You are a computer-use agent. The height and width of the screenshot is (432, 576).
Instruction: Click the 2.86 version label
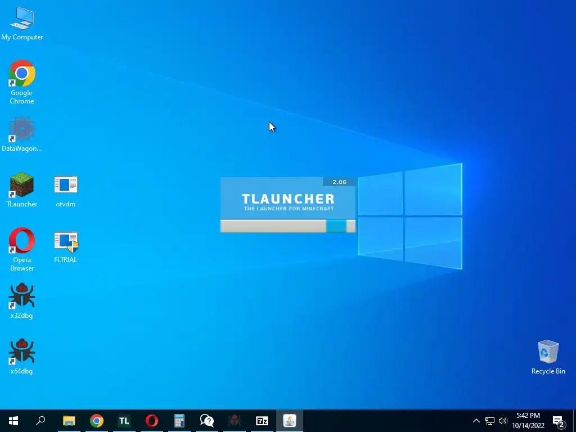pos(339,182)
